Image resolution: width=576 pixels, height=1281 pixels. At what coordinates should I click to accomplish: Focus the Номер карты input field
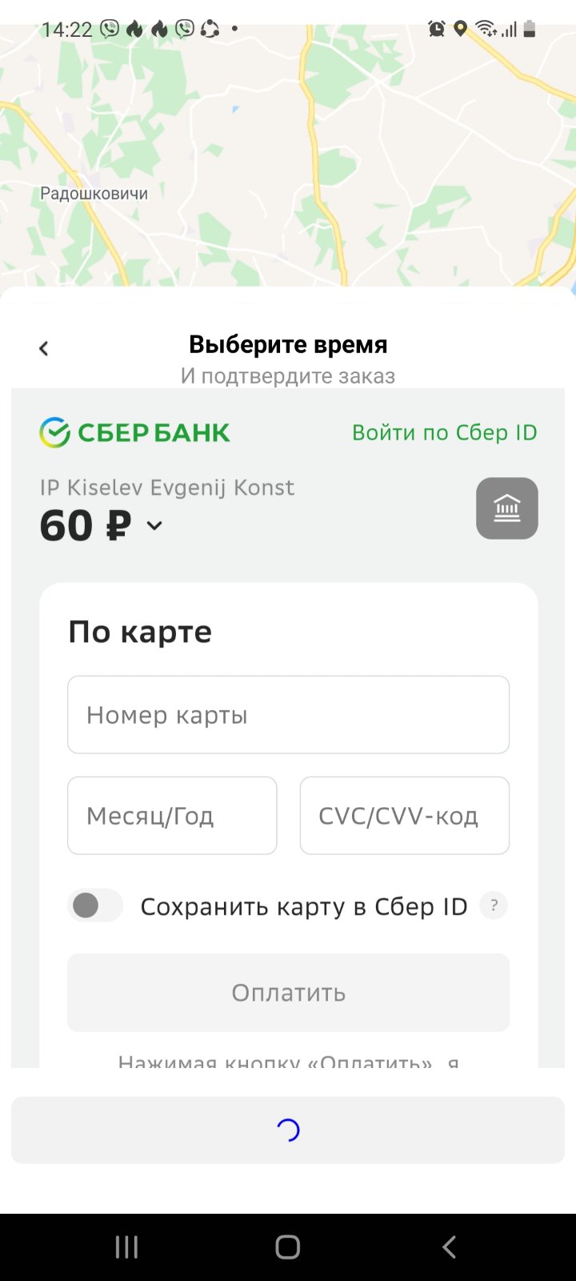[288, 715]
